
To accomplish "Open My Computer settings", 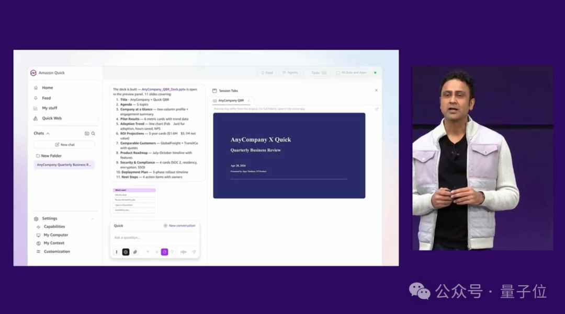I will point(55,235).
